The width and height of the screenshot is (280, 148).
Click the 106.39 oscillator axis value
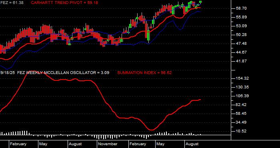pos(242,96)
